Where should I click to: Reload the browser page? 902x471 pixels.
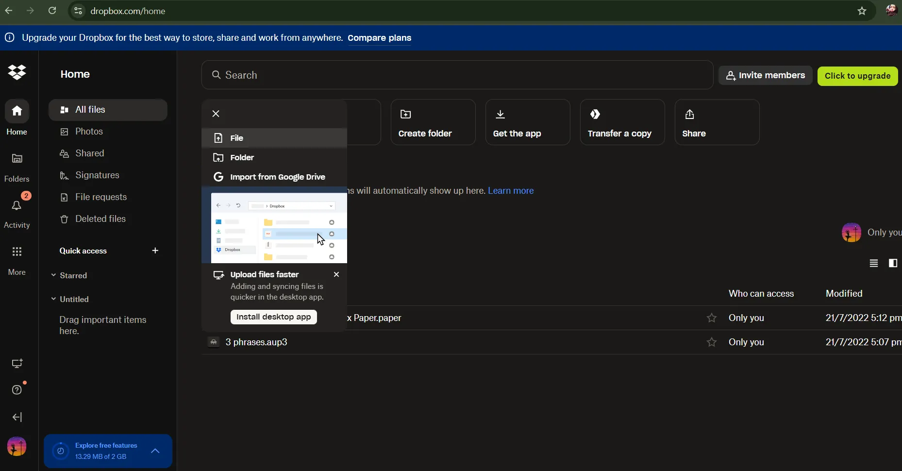(x=52, y=11)
